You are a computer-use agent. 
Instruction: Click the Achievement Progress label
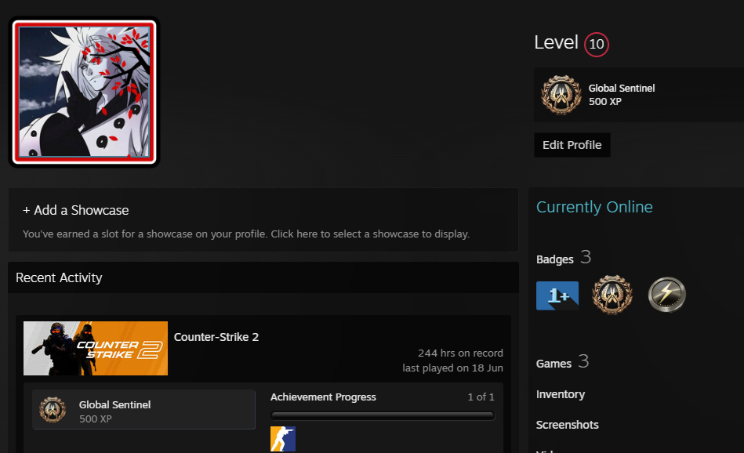point(323,397)
